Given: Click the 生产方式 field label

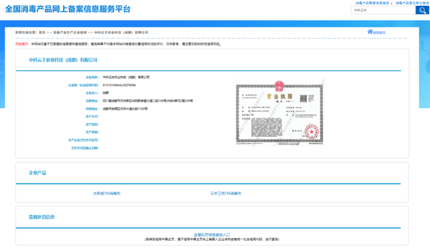Looking at the screenshot, I should tap(92, 116).
